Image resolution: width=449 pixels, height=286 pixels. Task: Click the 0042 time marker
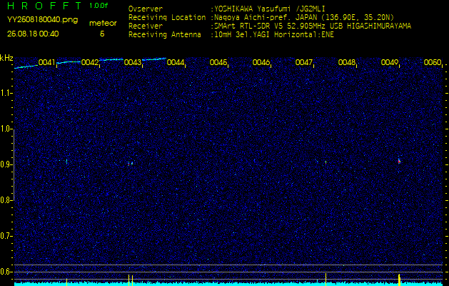click(x=90, y=62)
